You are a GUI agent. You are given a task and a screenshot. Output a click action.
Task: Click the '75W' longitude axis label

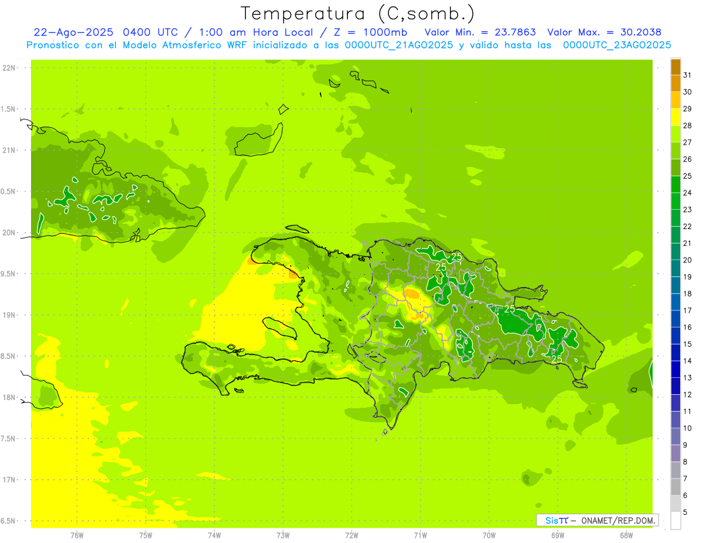click(145, 535)
